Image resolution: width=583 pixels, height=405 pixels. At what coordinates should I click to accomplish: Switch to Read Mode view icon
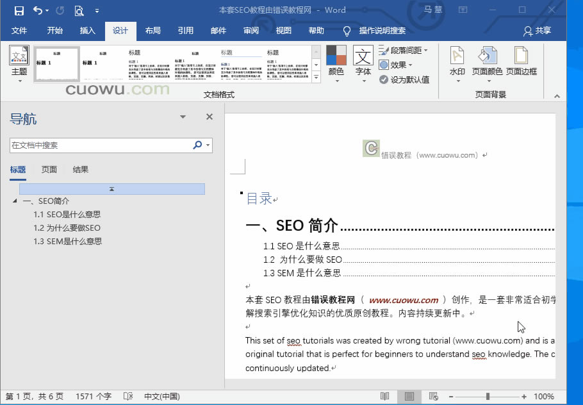tap(385, 397)
